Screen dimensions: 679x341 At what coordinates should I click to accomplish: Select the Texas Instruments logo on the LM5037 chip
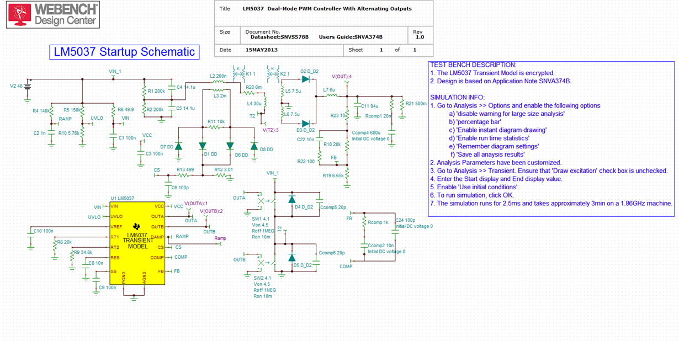click(137, 226)
